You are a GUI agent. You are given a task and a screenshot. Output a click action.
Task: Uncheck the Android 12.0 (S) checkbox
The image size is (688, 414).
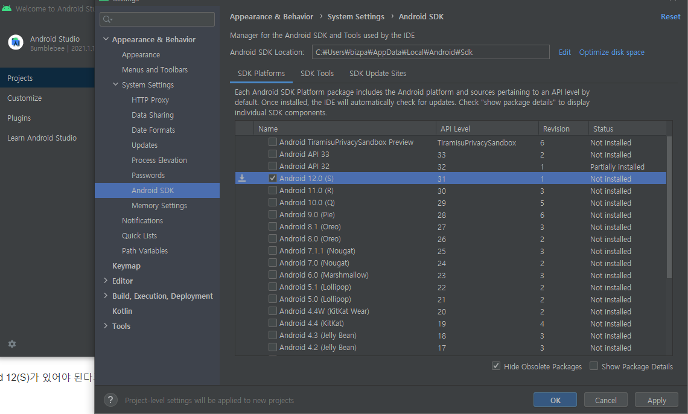[x=272, y=178]
